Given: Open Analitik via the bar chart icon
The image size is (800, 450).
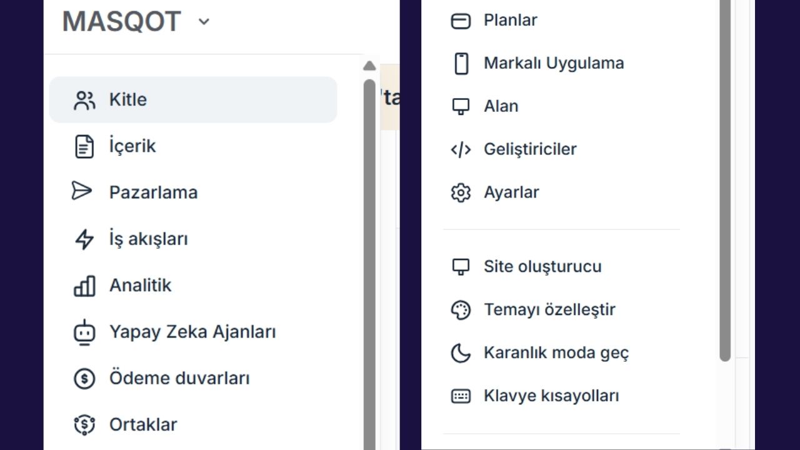Looking at the screenshot, I should 85,285.
